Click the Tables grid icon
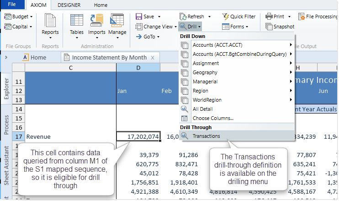Screen dimensions: 339x201 tap(77, 20)
